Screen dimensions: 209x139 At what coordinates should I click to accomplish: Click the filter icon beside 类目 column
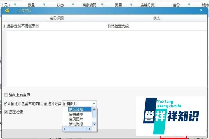pyautogui.click(x=131, y=5)
